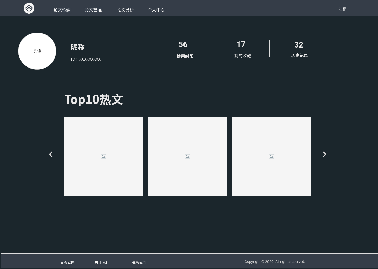
Task: Open the first carousel article card
Action: (x=104, y=157)
